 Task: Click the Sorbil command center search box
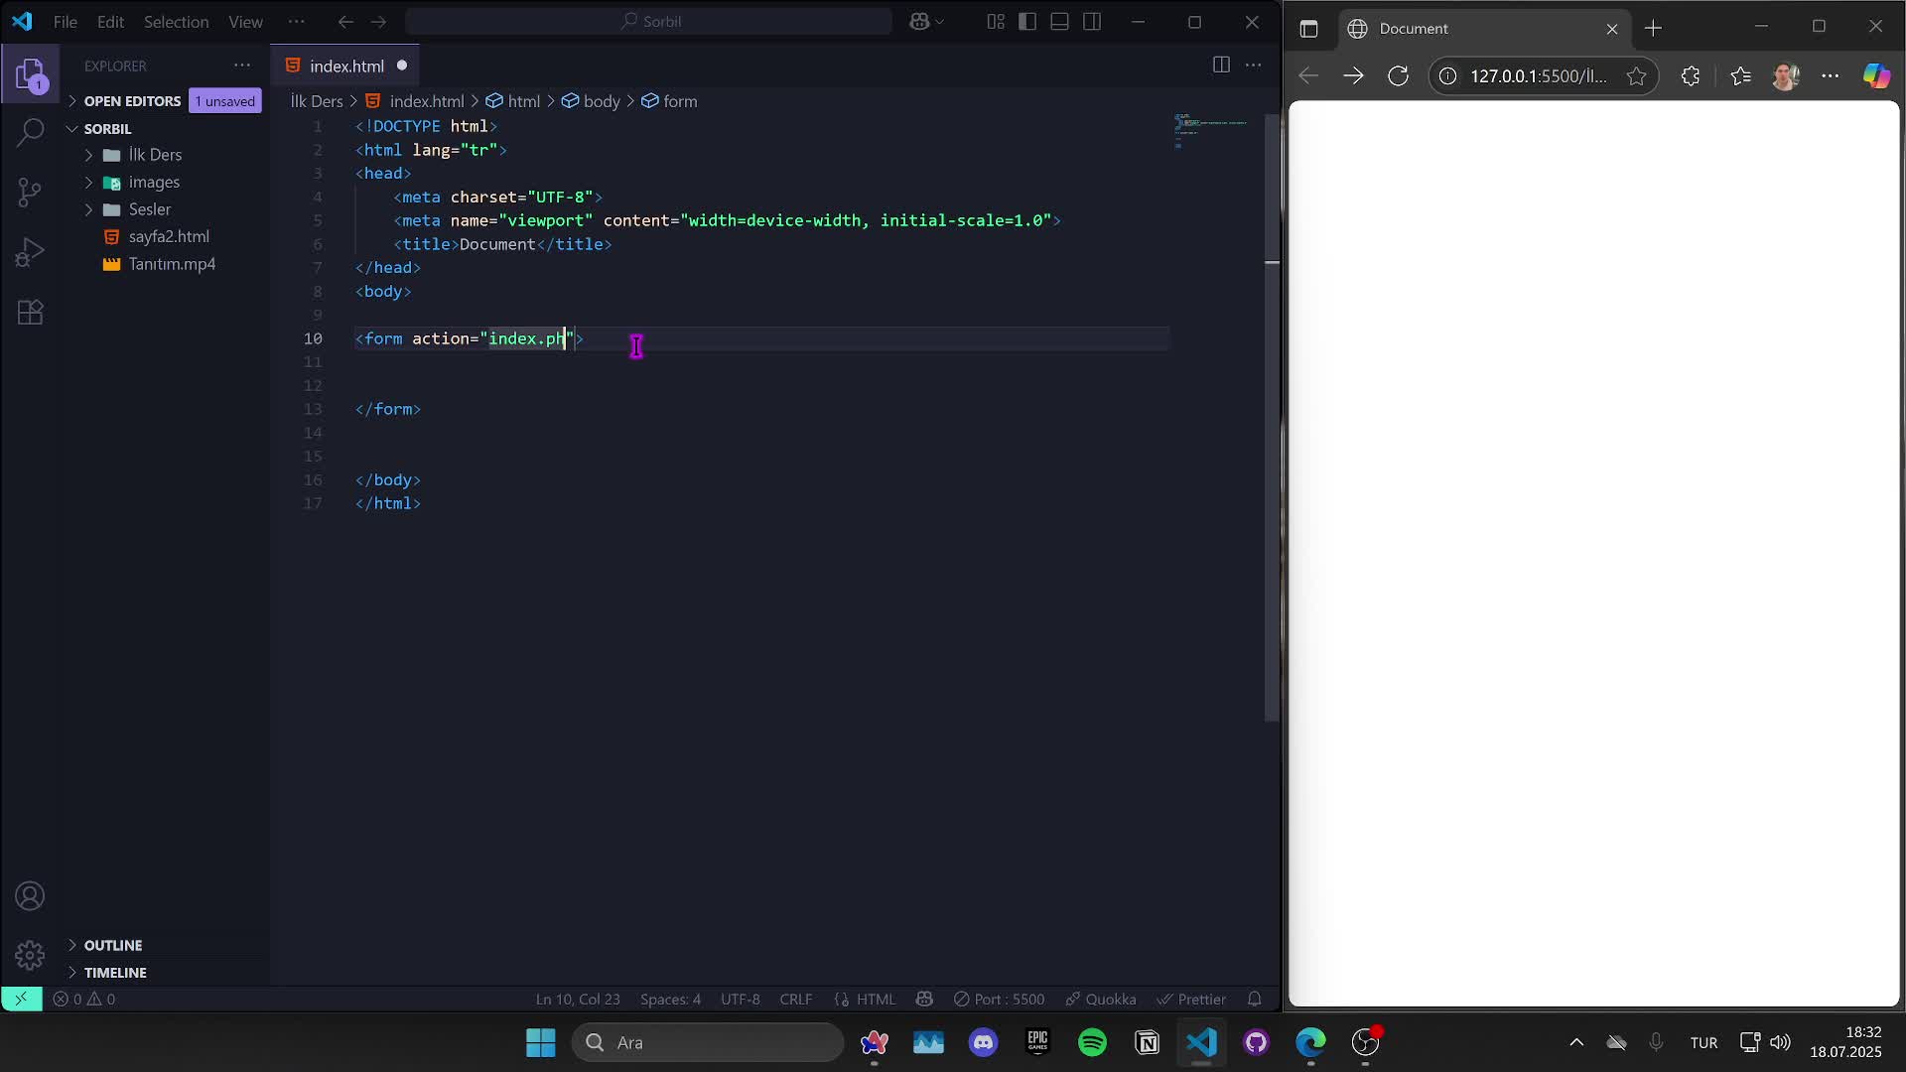point(649,22)
